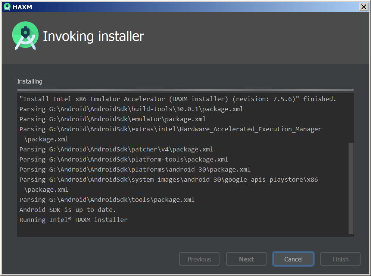
Task: Select the google_apis_playstore x86 system-images line
Action: coord(169,185)
